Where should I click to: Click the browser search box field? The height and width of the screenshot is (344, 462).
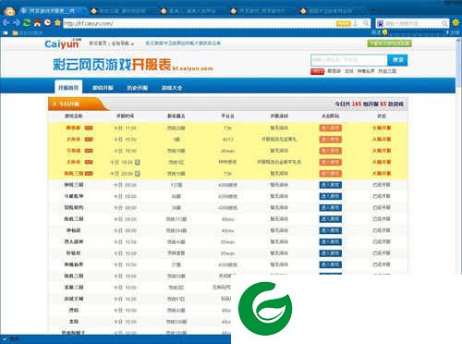pos(413,23)
